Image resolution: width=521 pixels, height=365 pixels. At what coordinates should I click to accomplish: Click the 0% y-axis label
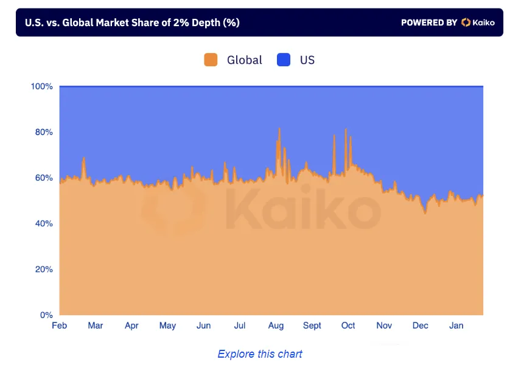pyautogui.click(x=47, y=315)
